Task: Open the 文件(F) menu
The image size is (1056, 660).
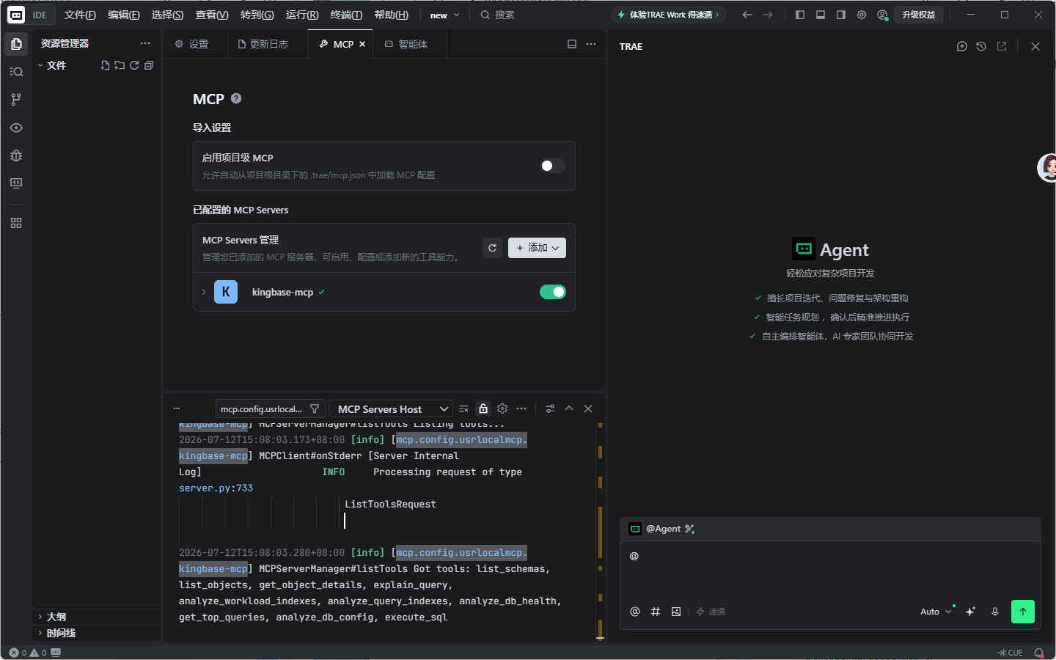Action: pos(80,15)
